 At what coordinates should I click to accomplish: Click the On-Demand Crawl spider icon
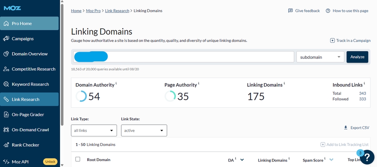[x=6, y=130]
